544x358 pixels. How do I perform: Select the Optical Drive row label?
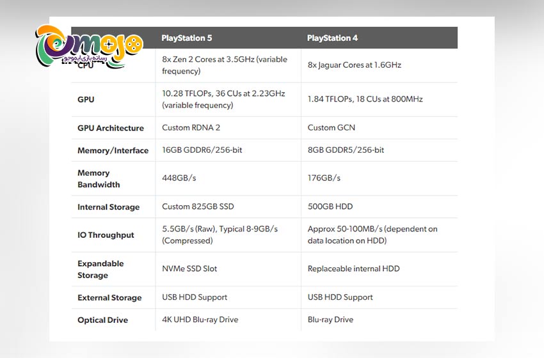[x=102, y=320]
